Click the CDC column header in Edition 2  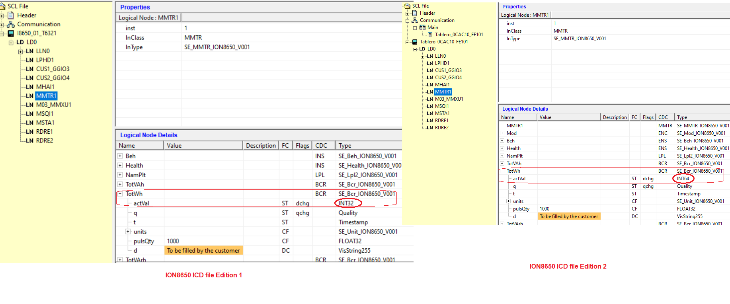(665, 117)
